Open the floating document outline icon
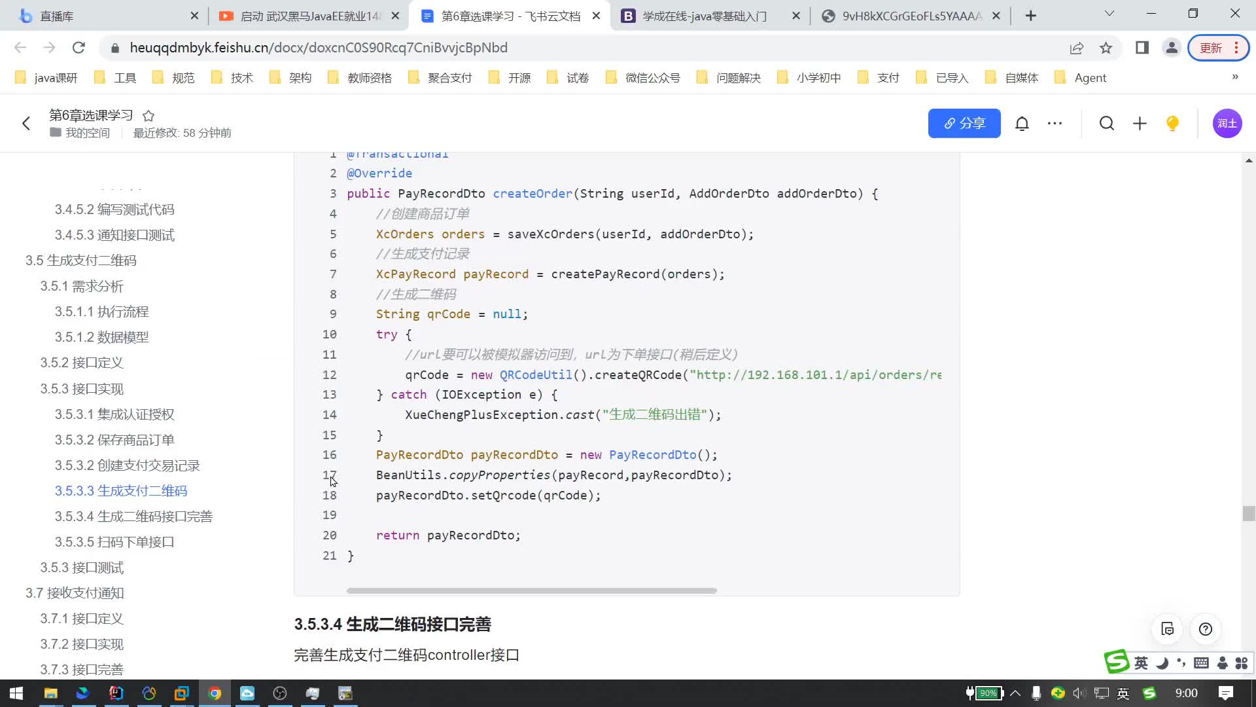Viewport: 1256px width, 707px height. pyautogui.click(x=1167, y=629)
